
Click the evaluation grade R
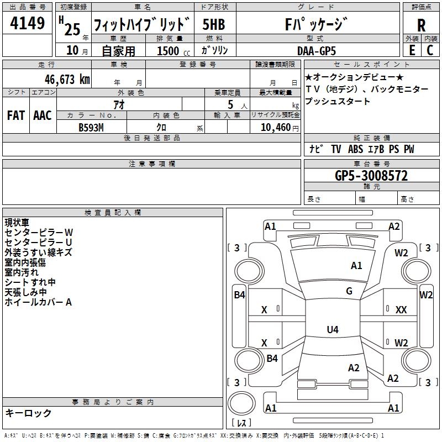coord(421,25)
